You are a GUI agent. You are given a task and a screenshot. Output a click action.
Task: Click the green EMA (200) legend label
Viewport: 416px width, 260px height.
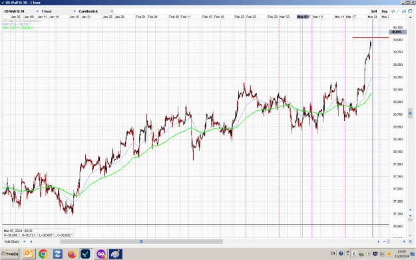point(18,27)
